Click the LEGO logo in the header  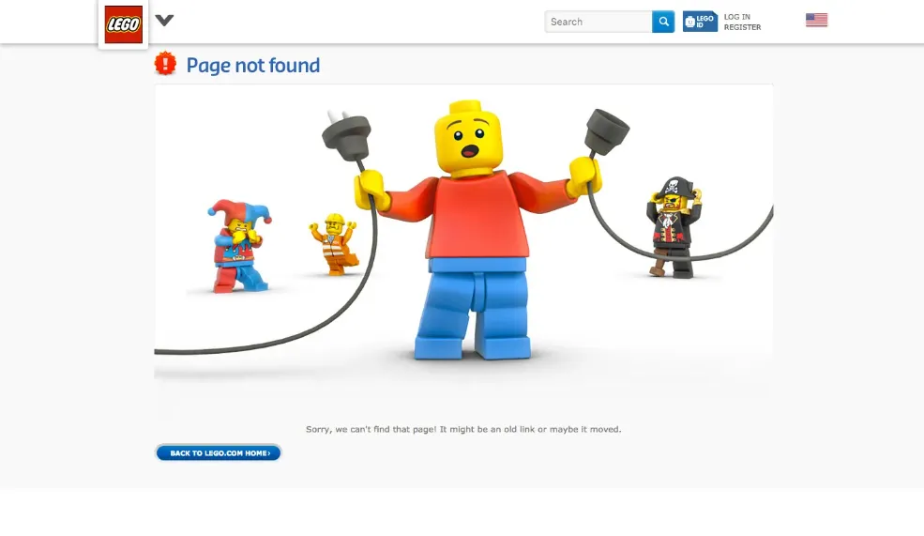click(x=123, y=24)
